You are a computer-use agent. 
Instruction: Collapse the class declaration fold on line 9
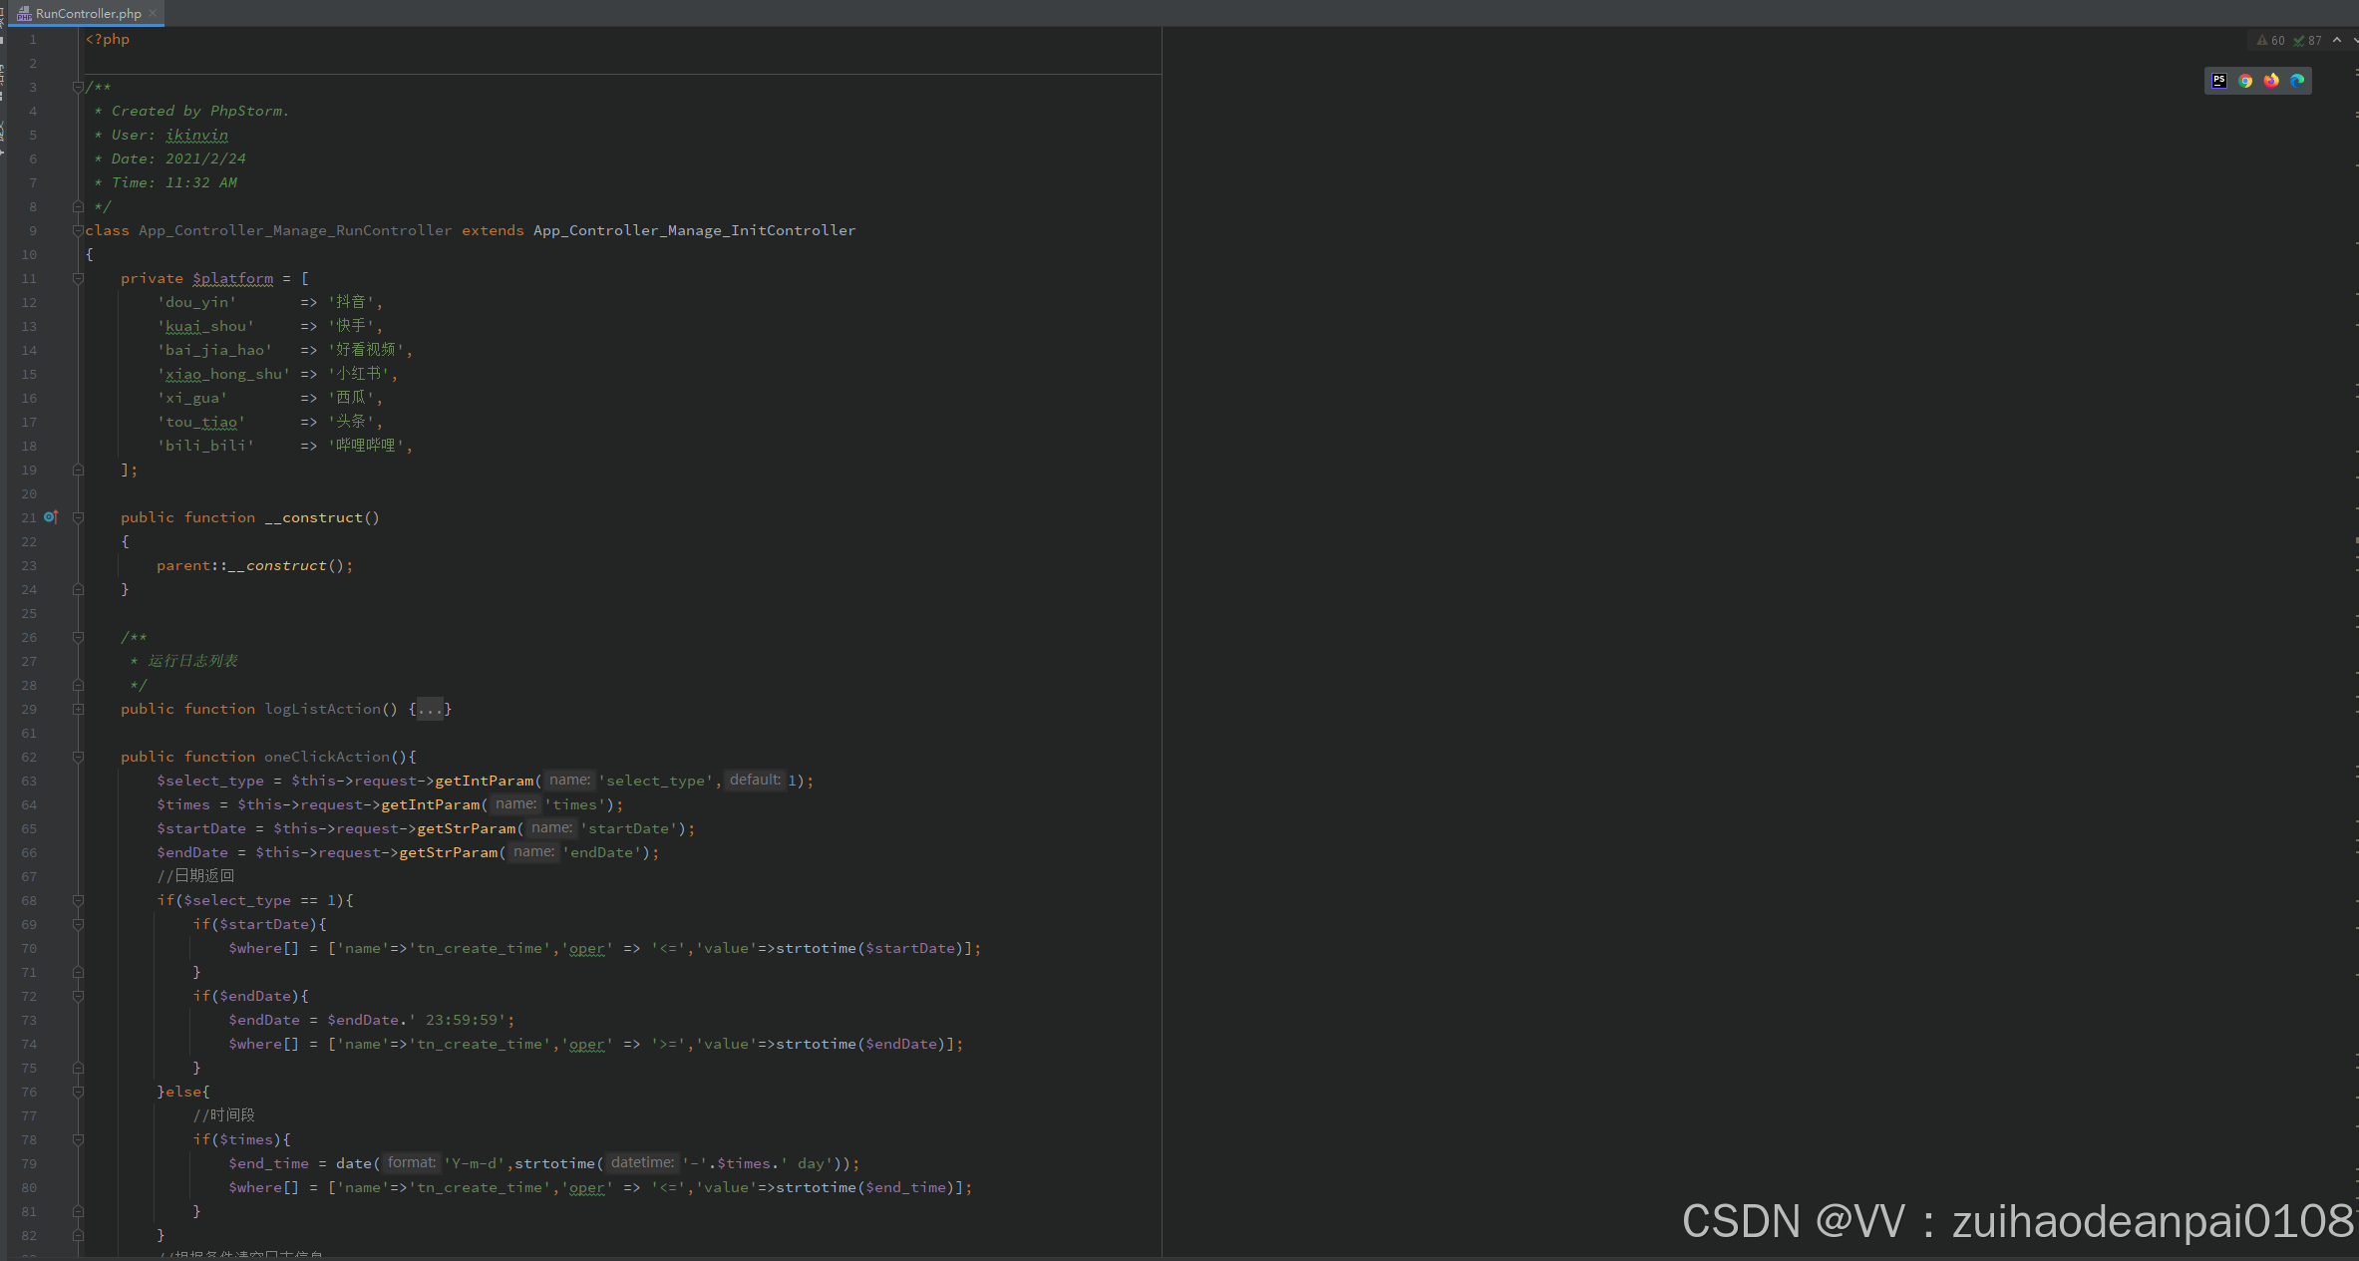[78, 230]
